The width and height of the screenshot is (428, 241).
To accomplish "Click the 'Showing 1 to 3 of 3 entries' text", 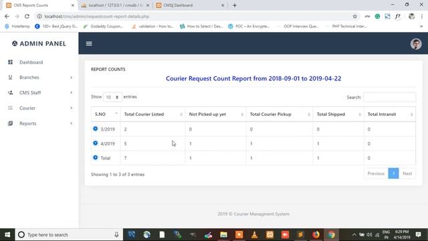I will click(118, 174).
